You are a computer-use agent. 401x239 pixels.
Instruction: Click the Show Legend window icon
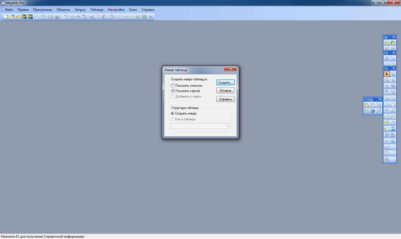pos(387,129)
